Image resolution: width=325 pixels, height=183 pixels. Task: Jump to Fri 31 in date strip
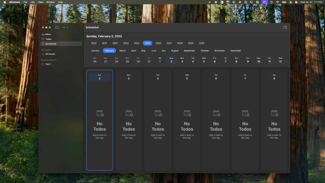click(x=149, y=60)
